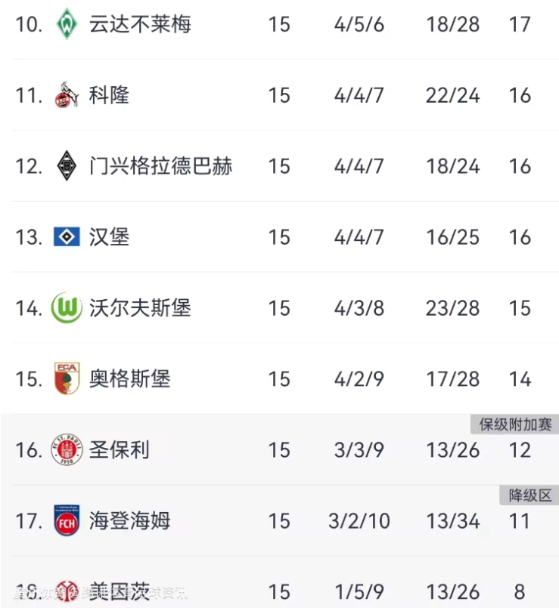The width and height of the screenshot is (559, 608).
Task: Select the 门兴格拉德巴赫 team name
Action: 160,166
